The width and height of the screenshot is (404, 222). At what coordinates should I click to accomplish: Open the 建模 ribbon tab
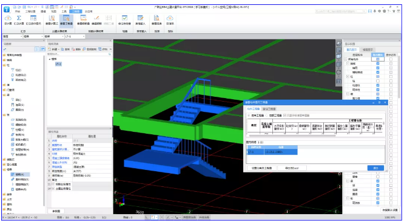click(x=43, y=11)
